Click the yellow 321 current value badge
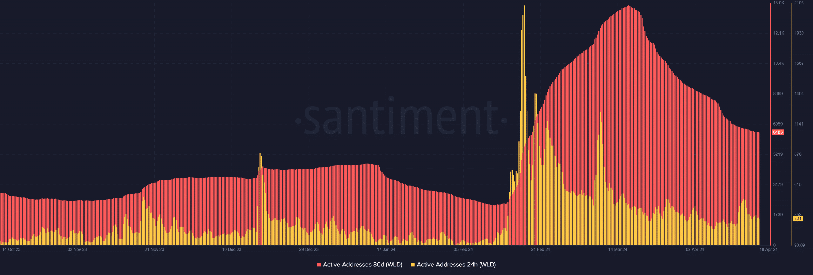Viewport: 813px width, 275px height. coord(798,219)
